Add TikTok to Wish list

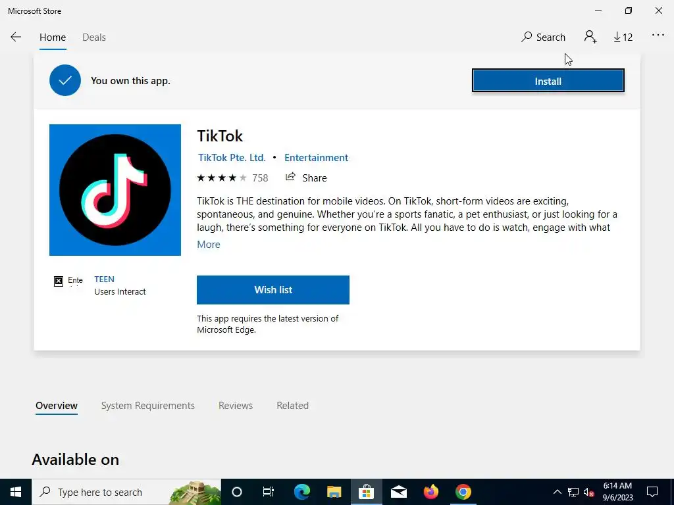(273, 290)
